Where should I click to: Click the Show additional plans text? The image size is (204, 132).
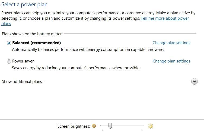22,82
